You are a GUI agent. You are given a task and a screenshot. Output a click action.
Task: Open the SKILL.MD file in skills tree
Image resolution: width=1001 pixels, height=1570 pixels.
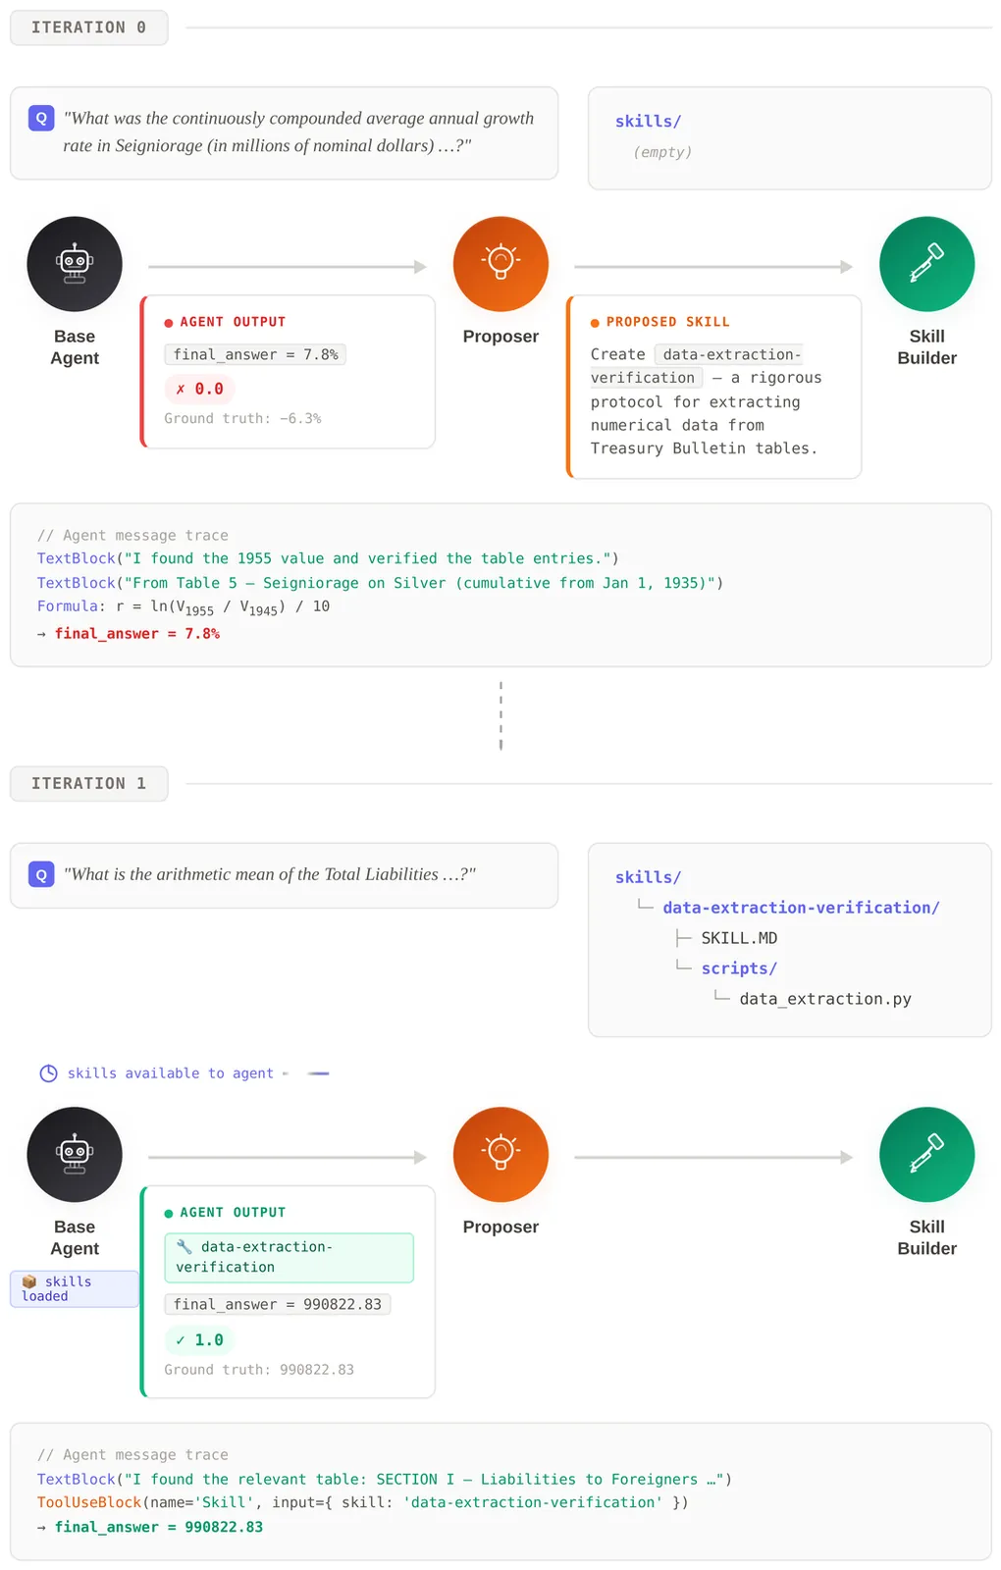(x=738, y=938)
